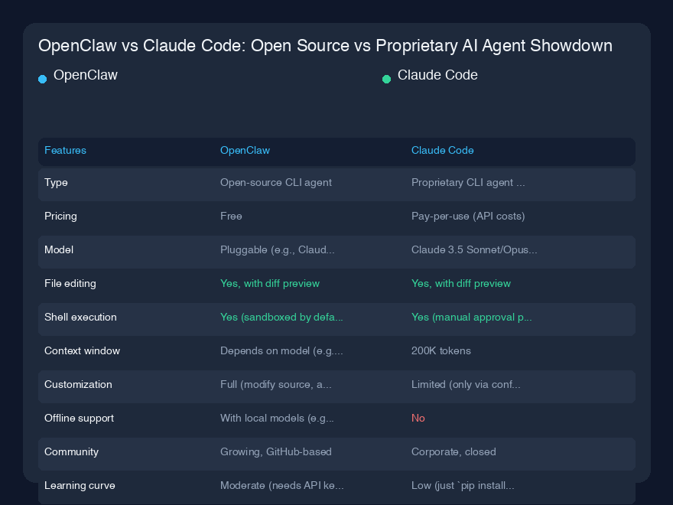Click the 'Yes (sandboxed by defa...' cell
This screenshot has height=505, width=673.
[x=281, y=318]
